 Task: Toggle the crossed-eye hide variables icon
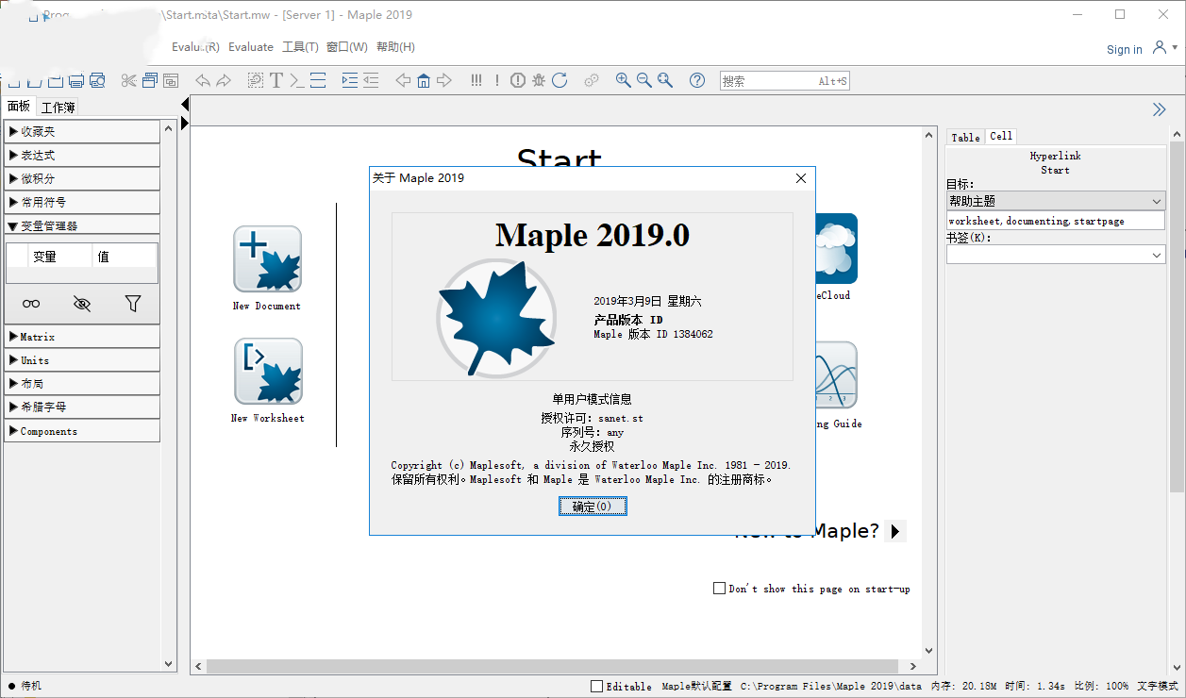click(82, 304)
